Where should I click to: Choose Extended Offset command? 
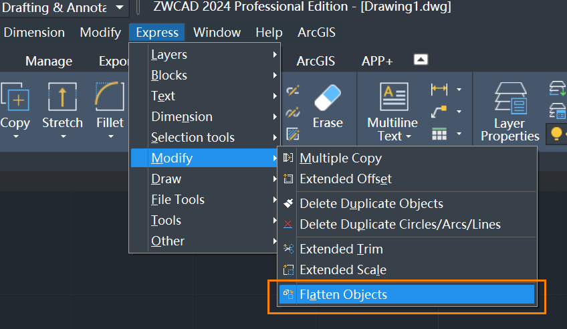pyautogui.click(x=407, y=179)
